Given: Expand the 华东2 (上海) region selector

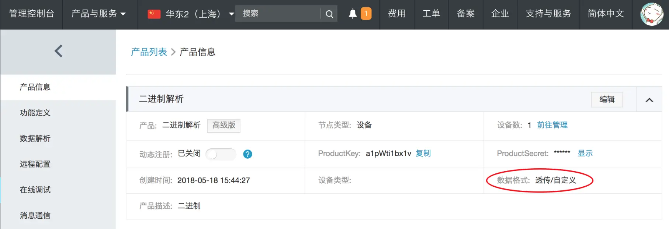Looking at the screenshot, I should coord(231,14).
